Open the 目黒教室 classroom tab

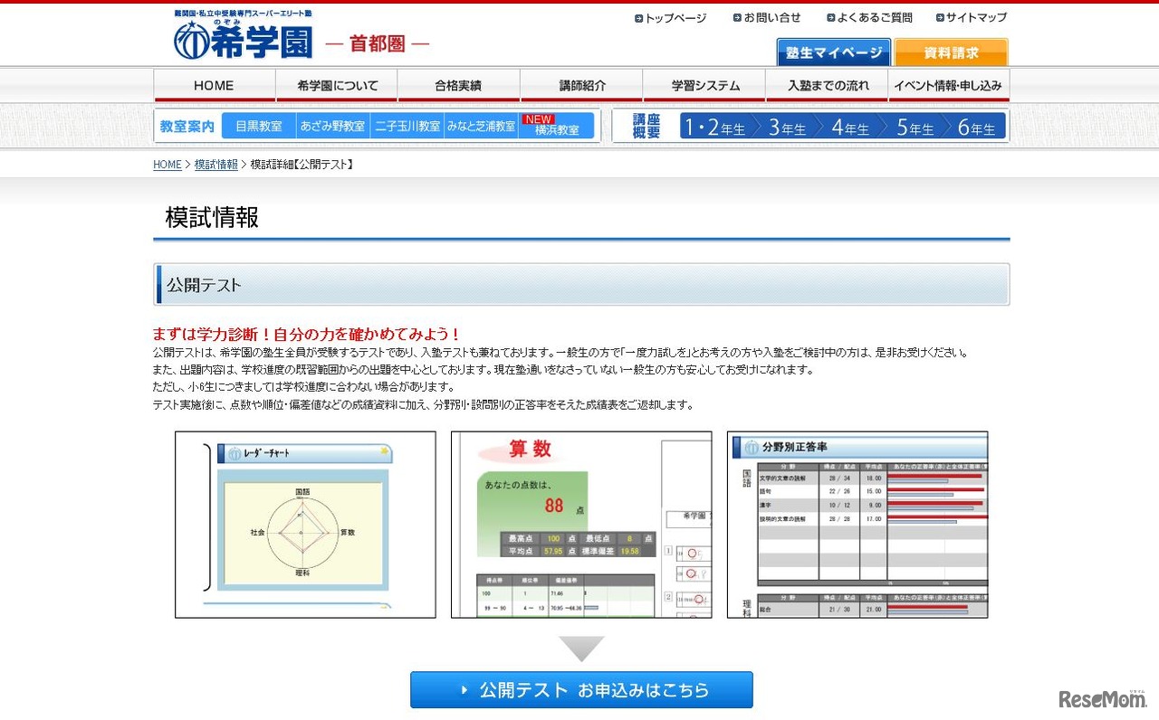tap(259, 126)
